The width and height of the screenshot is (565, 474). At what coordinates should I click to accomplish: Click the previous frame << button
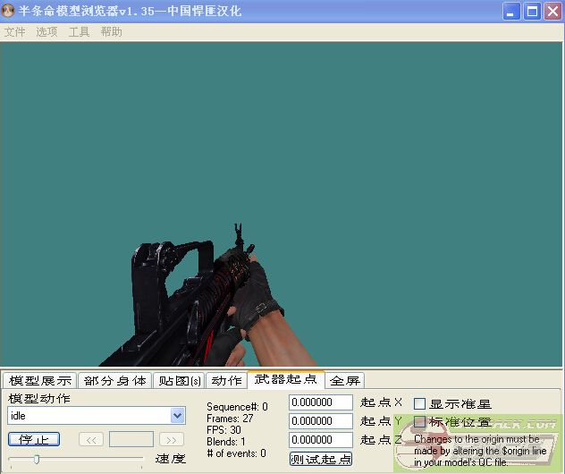click(91, 439)
